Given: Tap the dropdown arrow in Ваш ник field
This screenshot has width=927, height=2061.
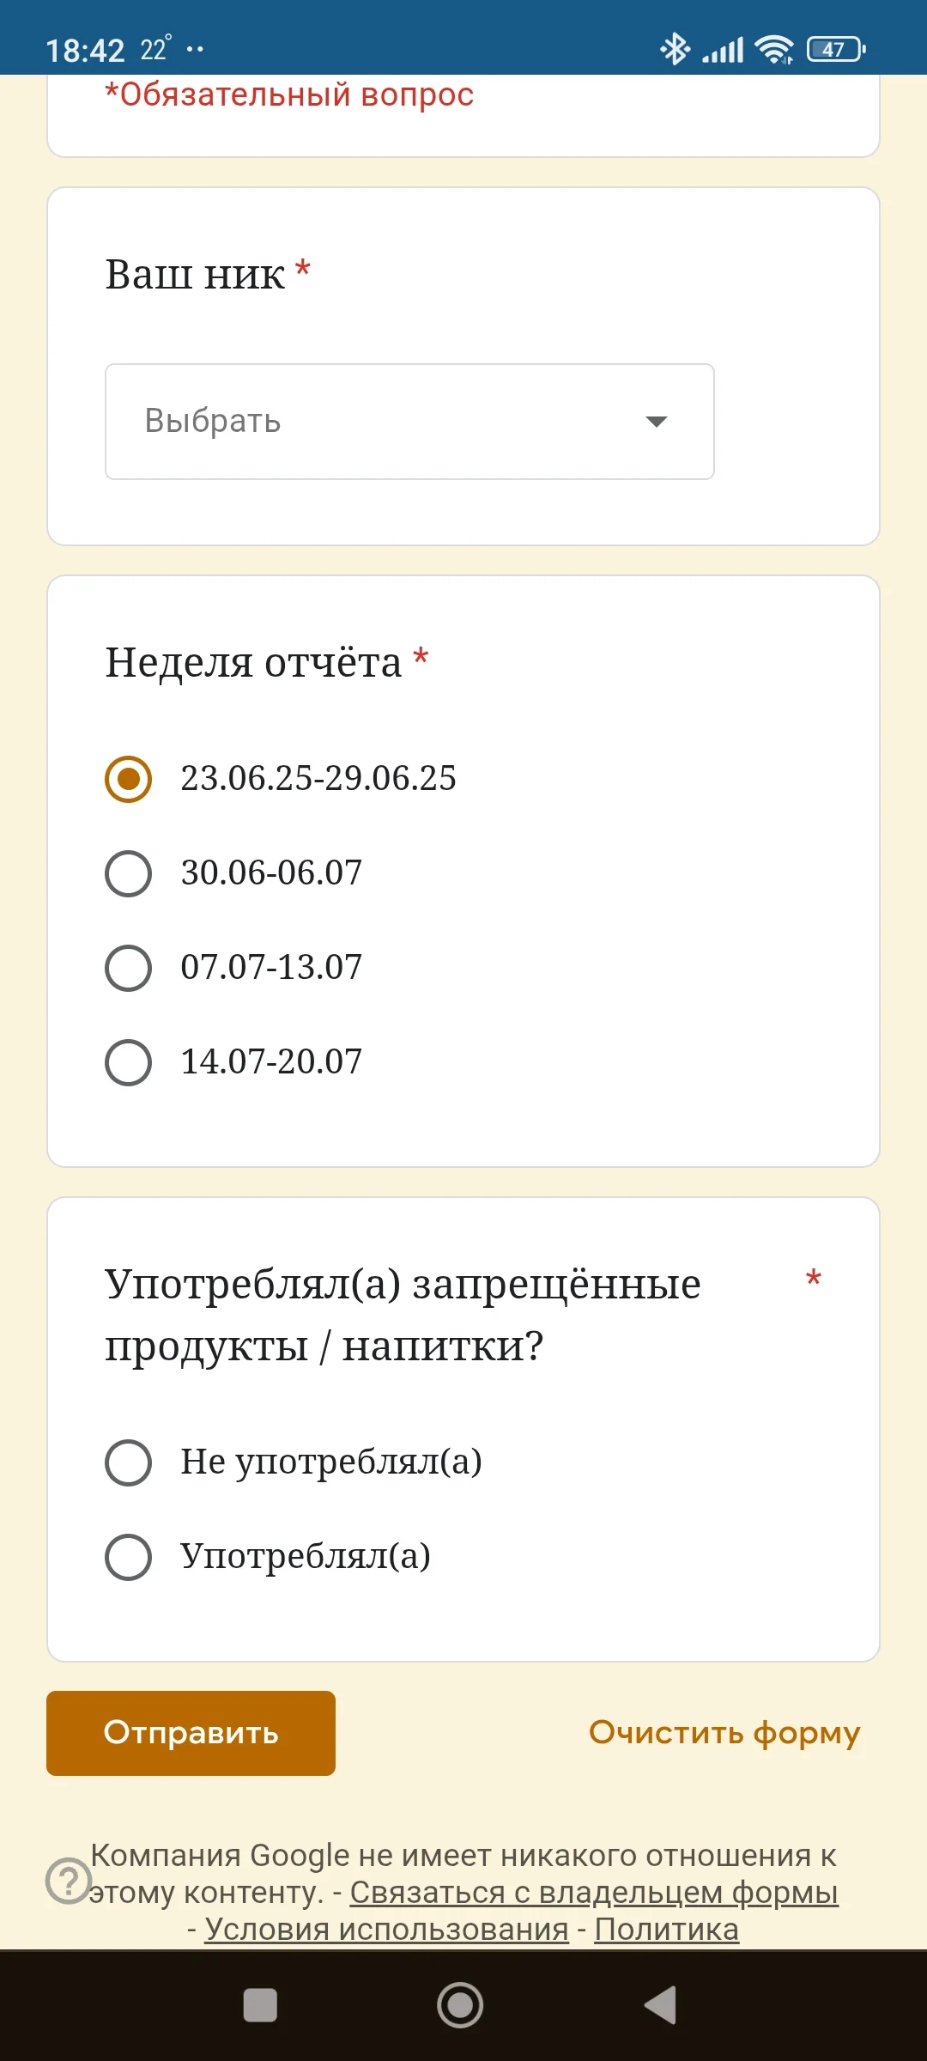Looking at the screenshot, I should click(x=656, y=421).
